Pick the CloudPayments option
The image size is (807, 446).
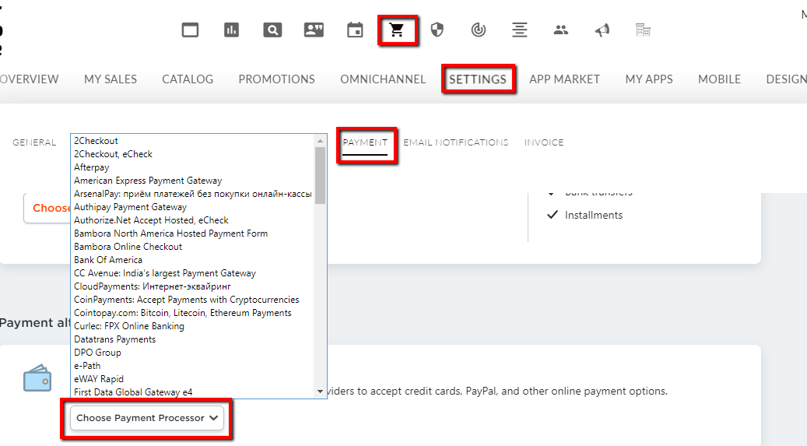(192, 286)
